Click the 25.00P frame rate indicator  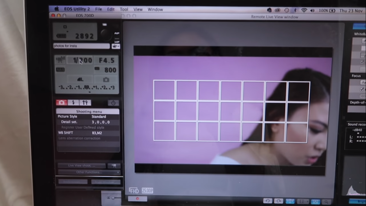(147, 190)
